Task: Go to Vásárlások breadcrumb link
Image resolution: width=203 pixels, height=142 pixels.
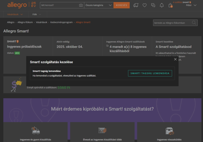Action: (x=42, y=22)
